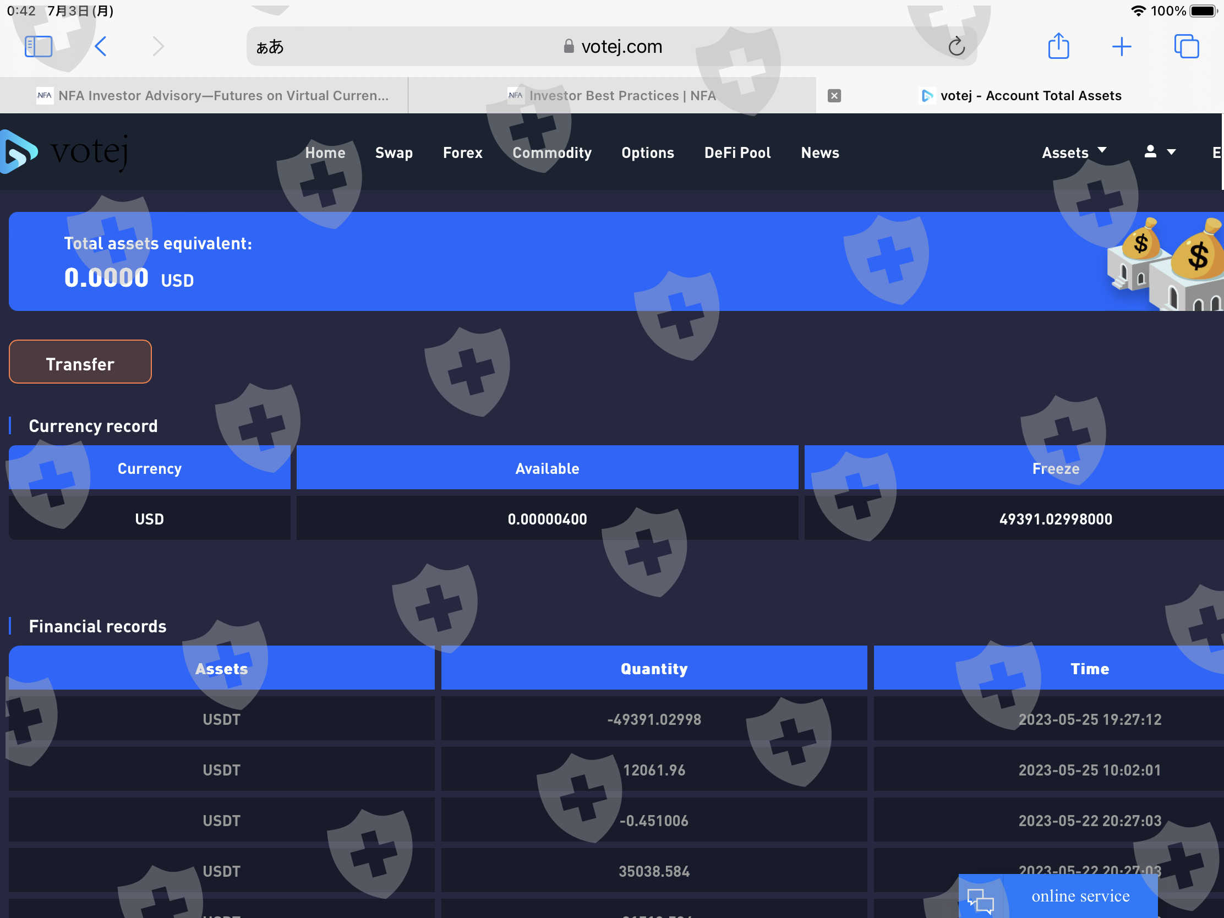Viewport: 1224px width, 918px height.
Task: Go back with the back arrow
Action: click(x=101, y=46)
